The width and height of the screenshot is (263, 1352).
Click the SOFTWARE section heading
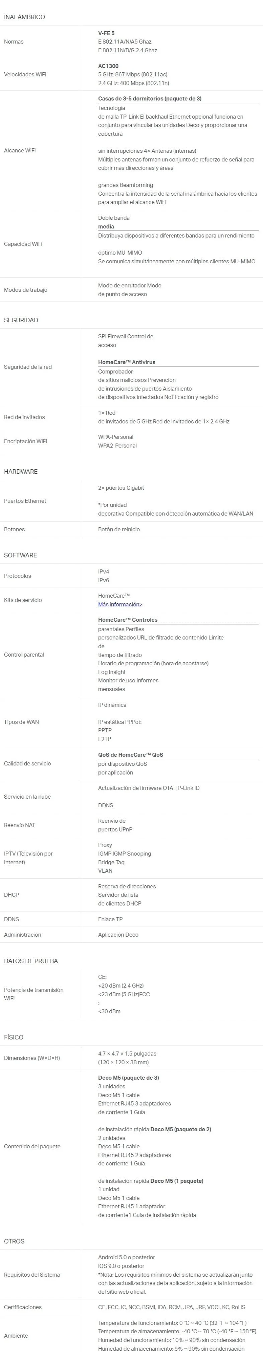pos(20,555)
